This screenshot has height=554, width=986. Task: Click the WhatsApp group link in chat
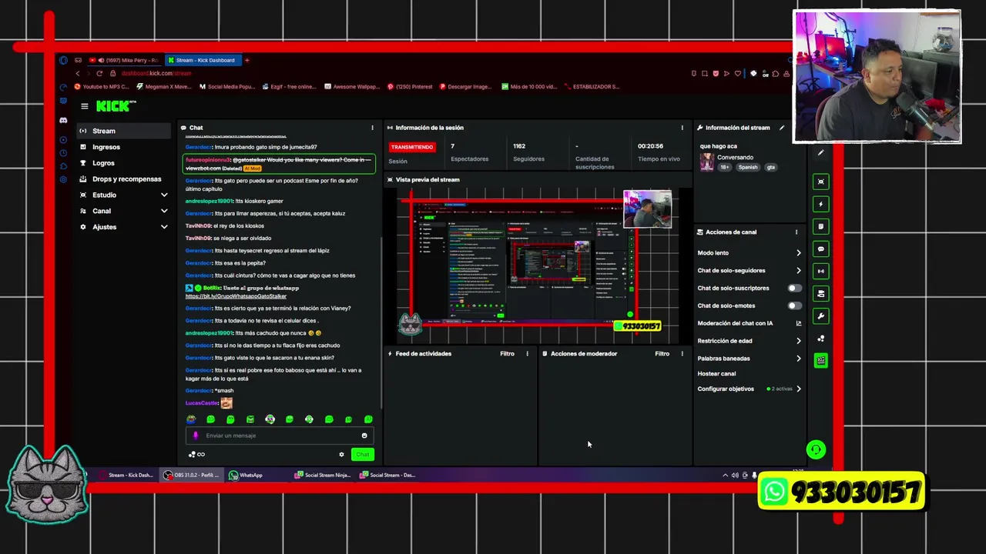[x=236, y=296]
